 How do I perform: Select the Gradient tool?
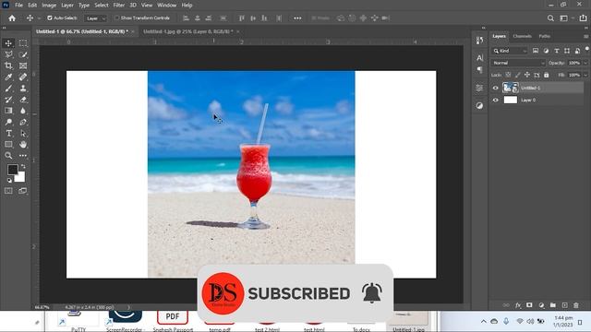pyautogui.click(x=8, y=111)
